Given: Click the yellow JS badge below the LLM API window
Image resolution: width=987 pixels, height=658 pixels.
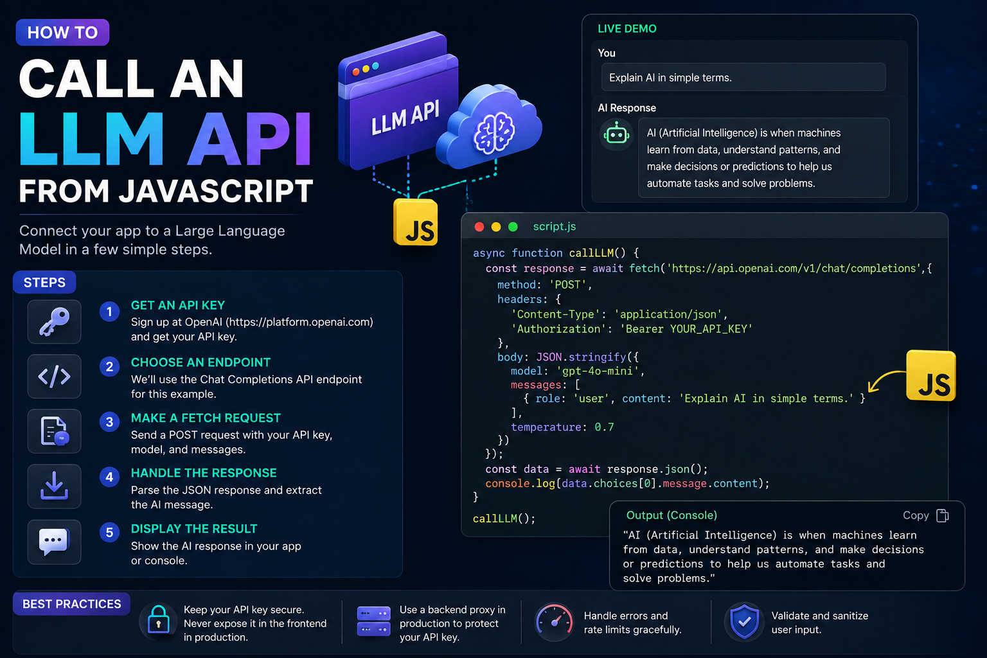Looking at the screenshot, I should point(416,222).
